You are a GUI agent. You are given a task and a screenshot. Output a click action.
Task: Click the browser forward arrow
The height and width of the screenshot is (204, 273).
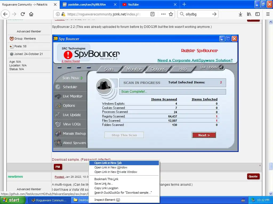click(x=14, y=14)
